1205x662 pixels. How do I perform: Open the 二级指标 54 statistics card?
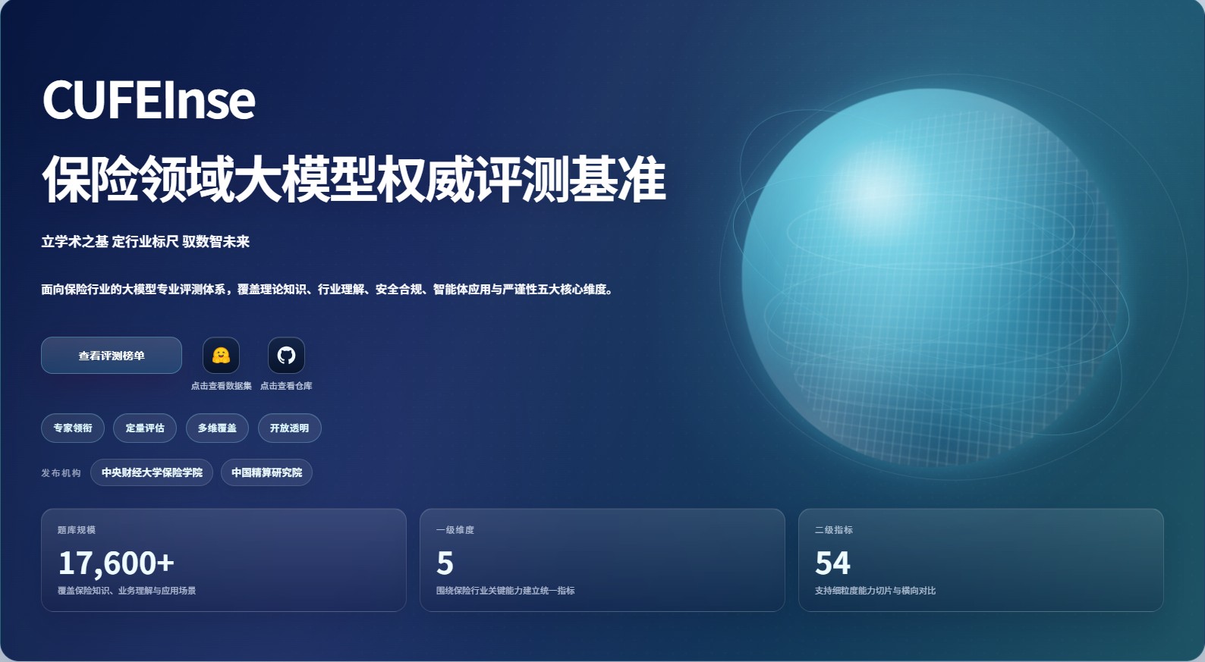(x=980, y=560)
